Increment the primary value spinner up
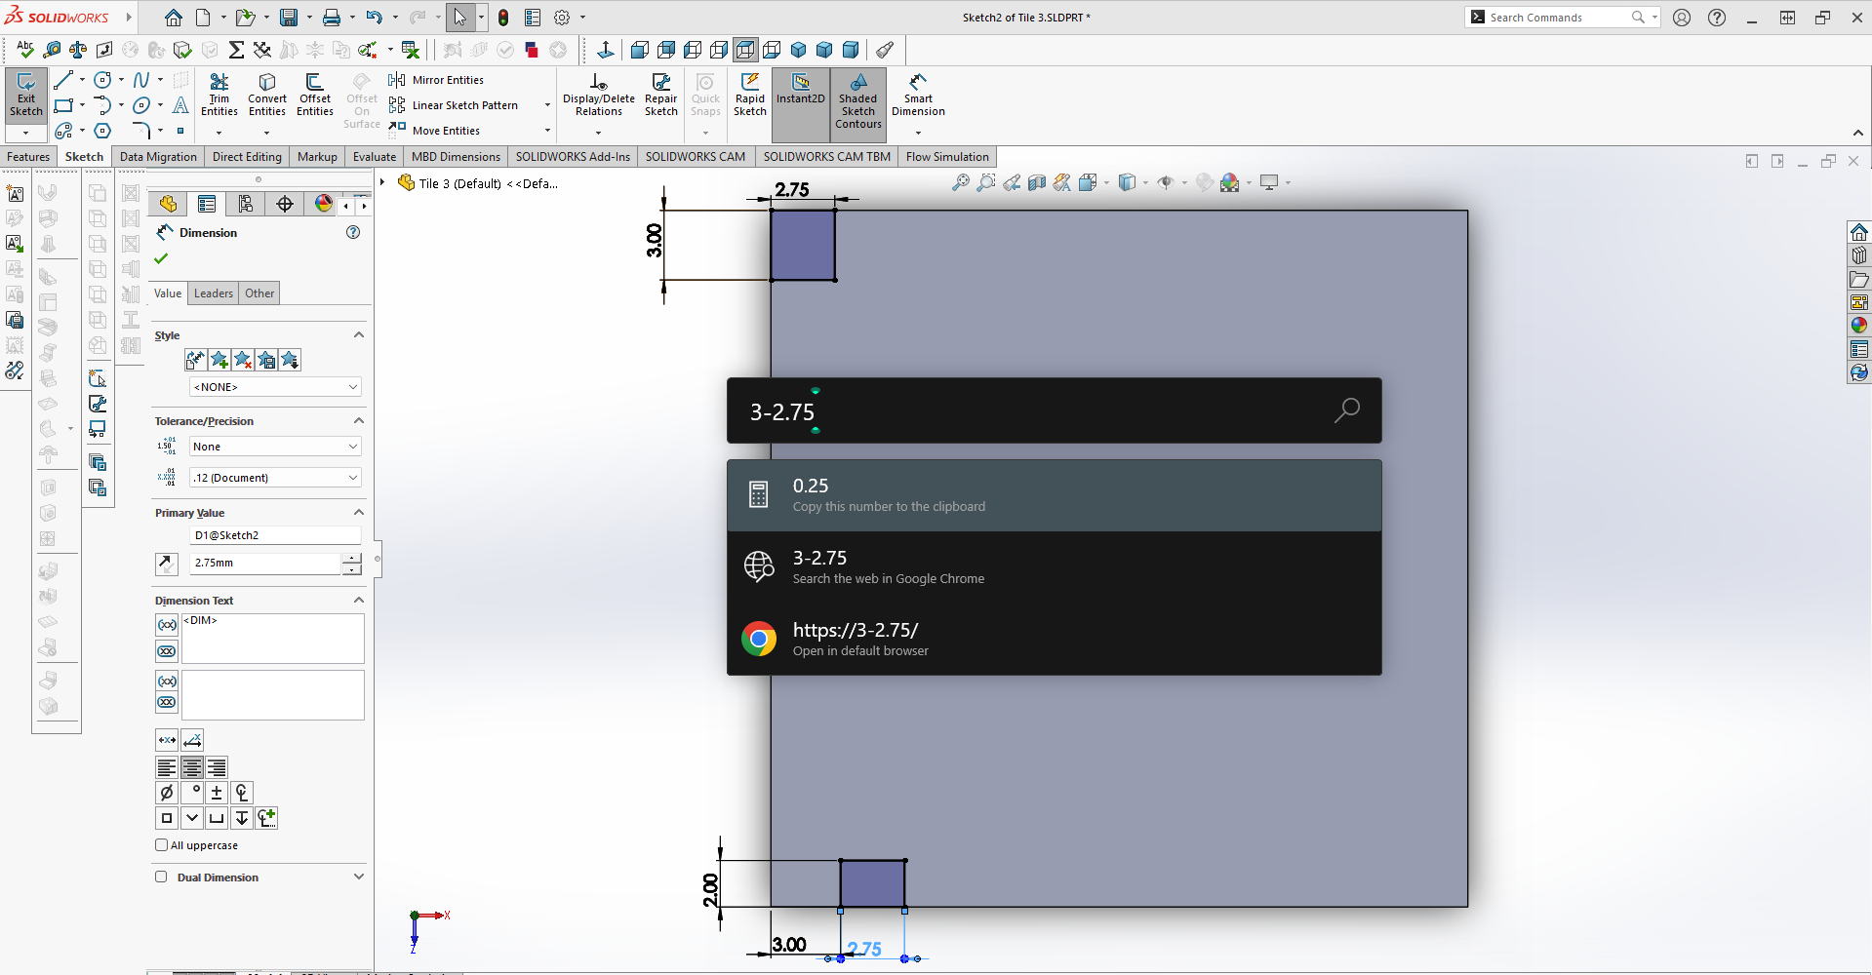 [x=352, y=558]
